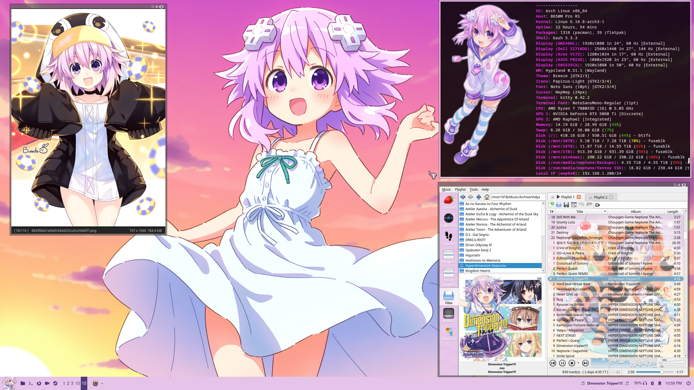The image size is (694, 390).
Task: Click the save playlist floppy icon
Action: click(x=566, y=205)
